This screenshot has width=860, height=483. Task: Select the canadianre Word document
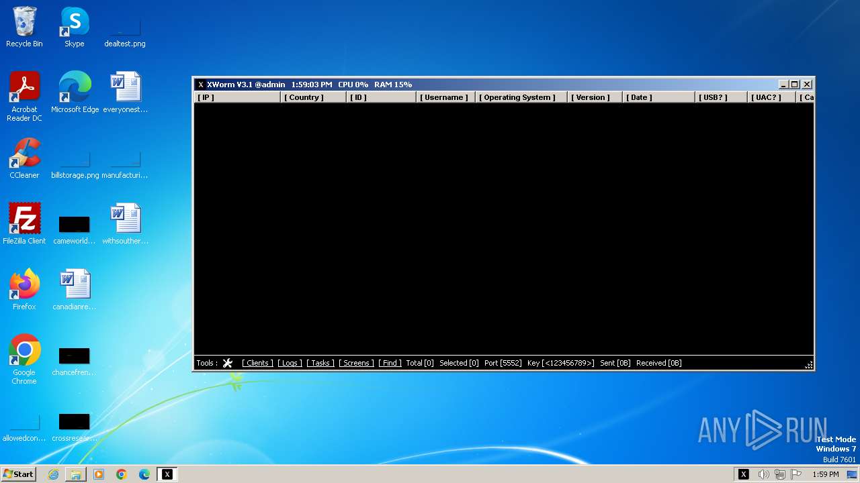(x=75, y=290)
